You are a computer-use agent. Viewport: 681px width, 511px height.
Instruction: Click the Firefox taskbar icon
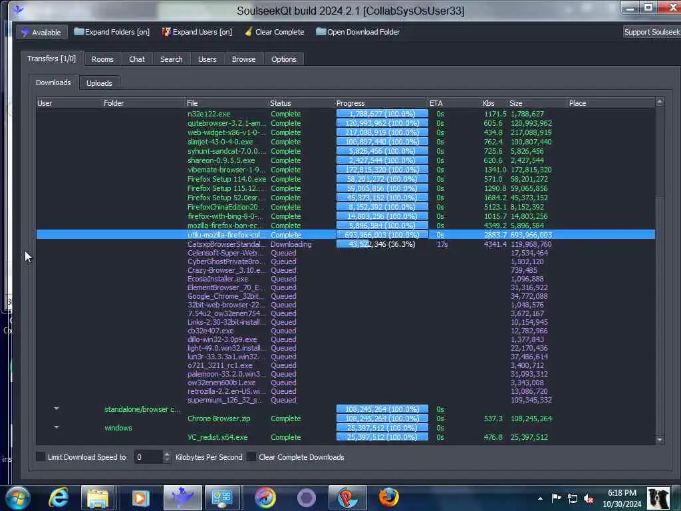[x=388, y=498]
